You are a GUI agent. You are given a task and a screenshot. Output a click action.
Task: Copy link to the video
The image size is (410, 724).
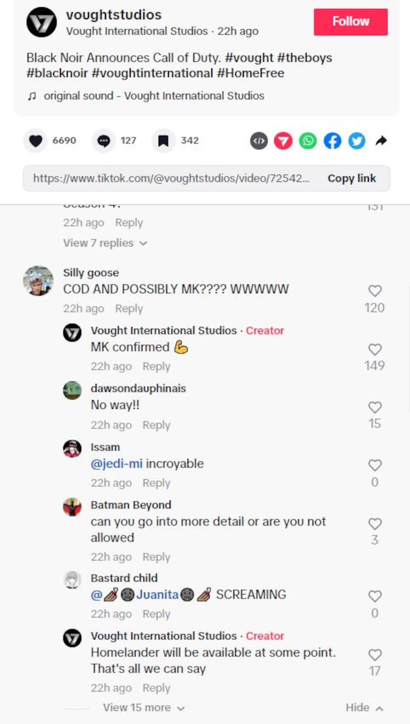click(352, 178)
